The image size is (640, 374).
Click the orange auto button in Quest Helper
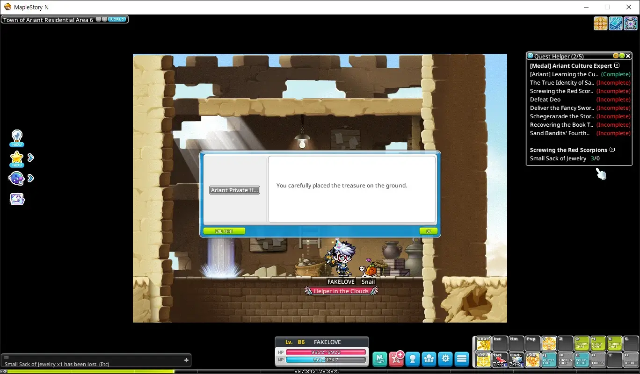616,56
